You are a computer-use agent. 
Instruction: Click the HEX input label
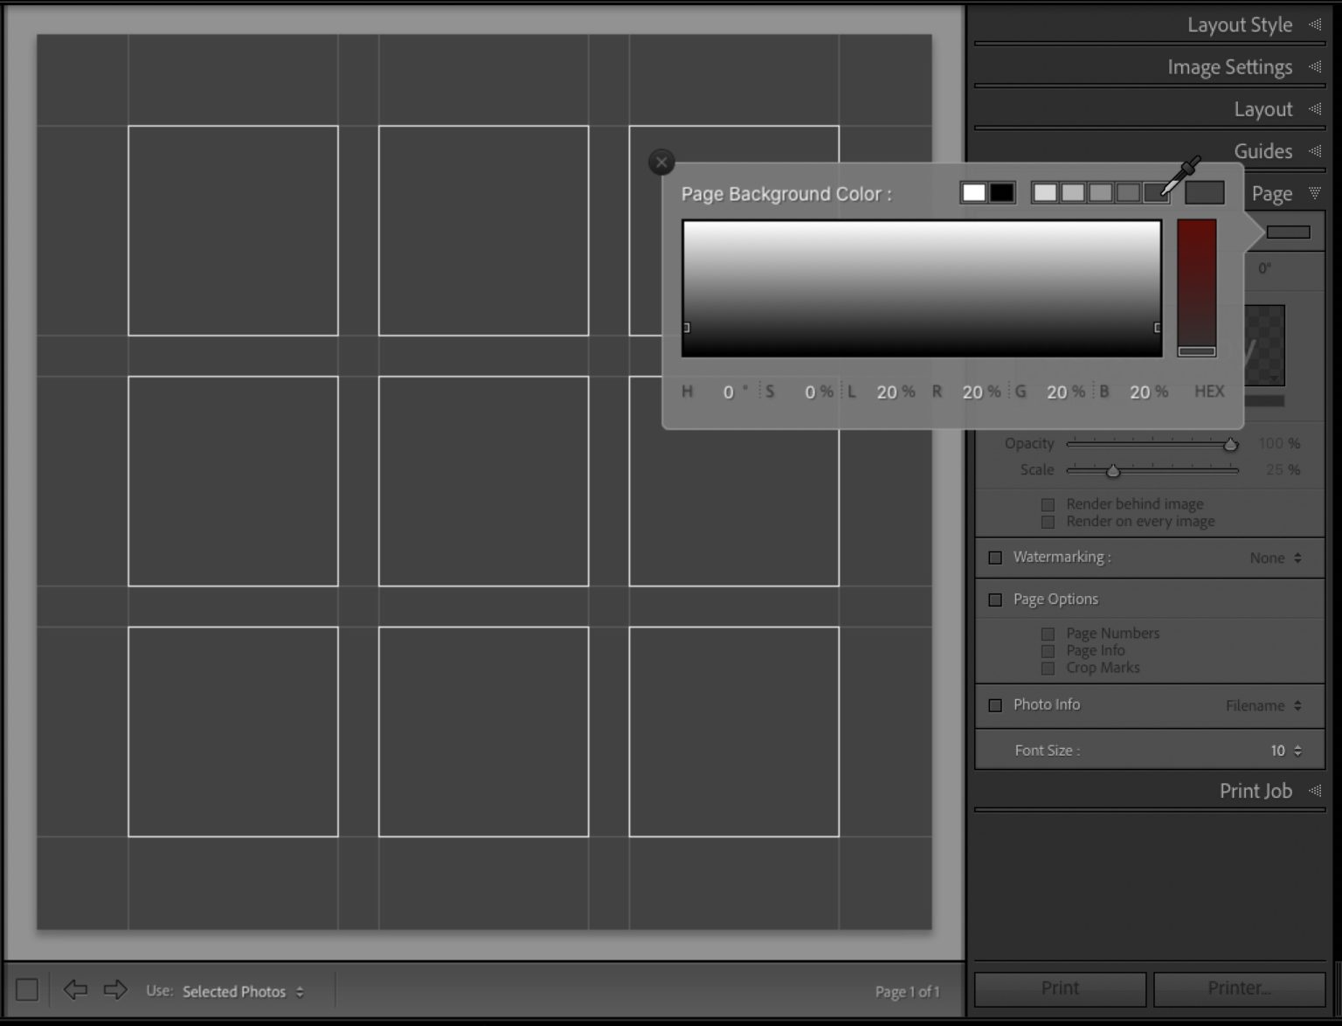click(1209, 392)
